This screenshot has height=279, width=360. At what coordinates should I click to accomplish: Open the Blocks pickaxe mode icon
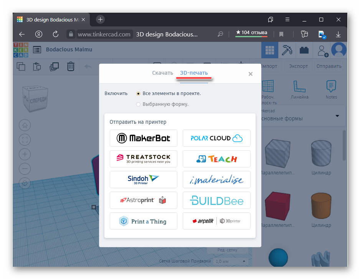pos(287,50)
